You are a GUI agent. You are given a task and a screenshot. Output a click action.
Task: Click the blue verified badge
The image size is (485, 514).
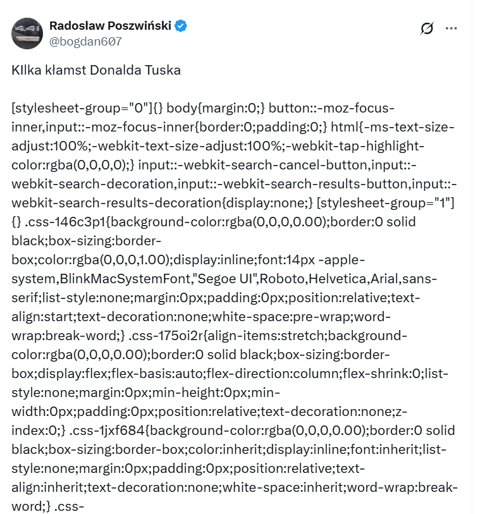[x=181, y=26]
